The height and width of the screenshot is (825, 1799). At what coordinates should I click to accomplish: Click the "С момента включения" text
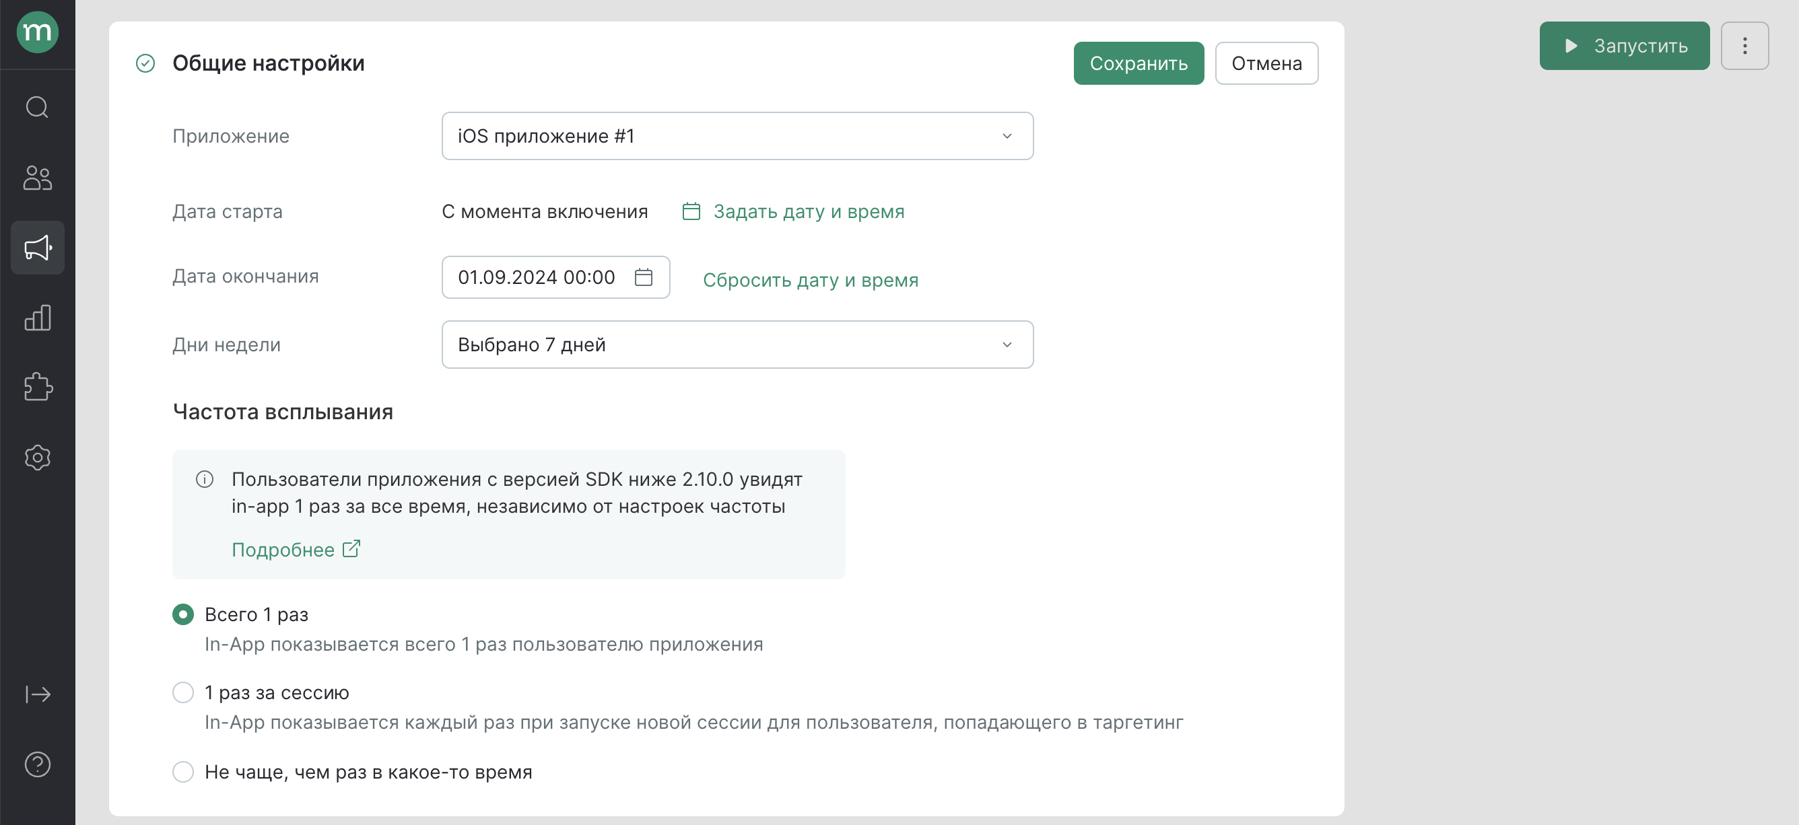[545, 211]
